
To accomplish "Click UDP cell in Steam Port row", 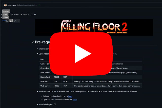I will (x=67, y=77).
